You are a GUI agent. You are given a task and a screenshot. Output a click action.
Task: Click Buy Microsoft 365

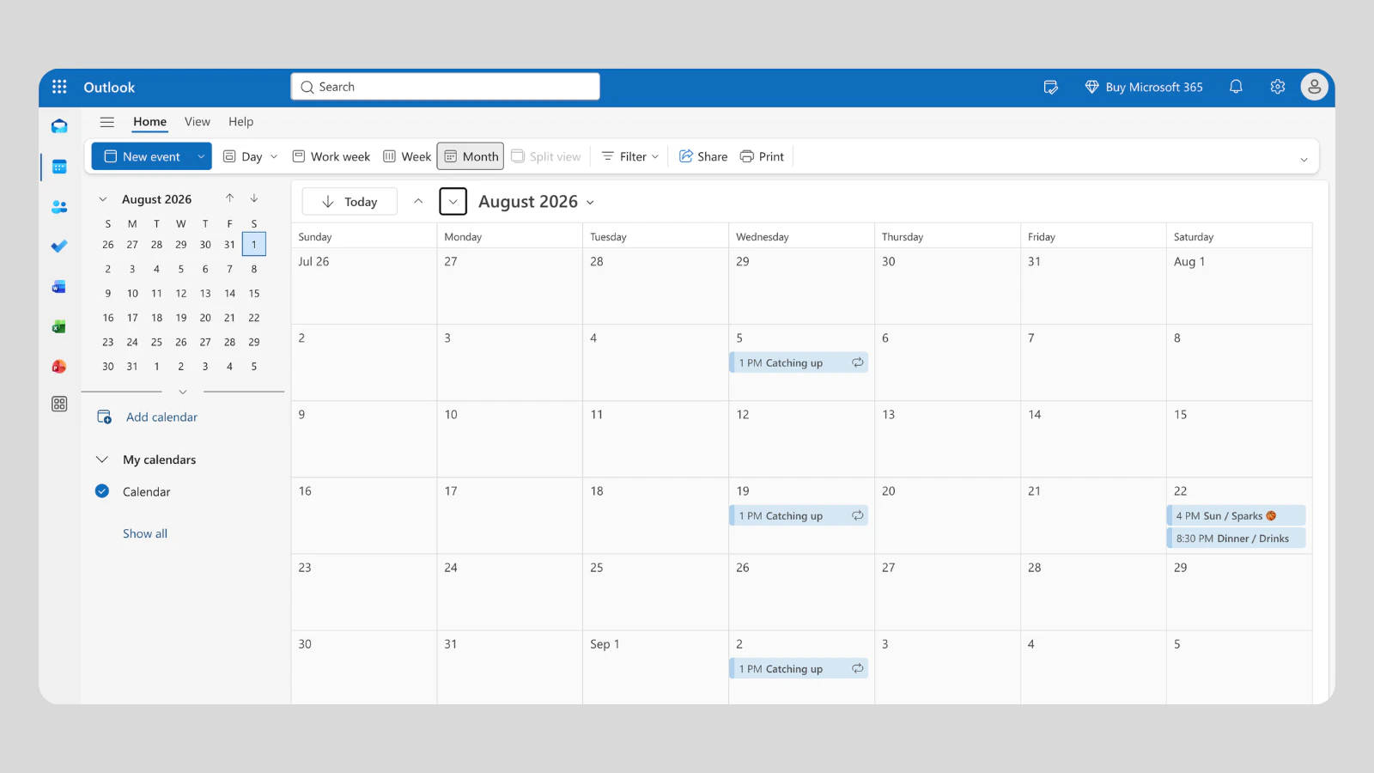(1144, 87)
